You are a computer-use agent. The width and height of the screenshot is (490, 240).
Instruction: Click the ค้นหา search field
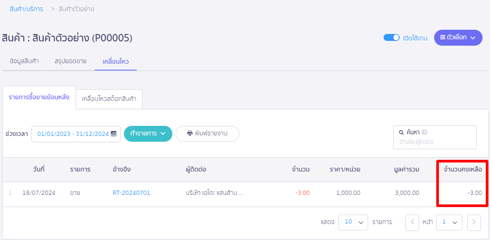(x=435, y=138)
